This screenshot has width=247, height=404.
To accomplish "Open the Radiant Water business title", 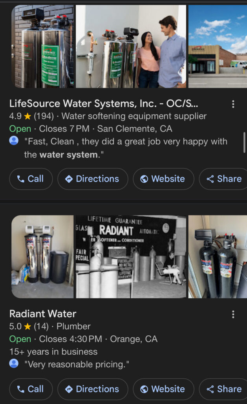I will [x=43, y=314].
